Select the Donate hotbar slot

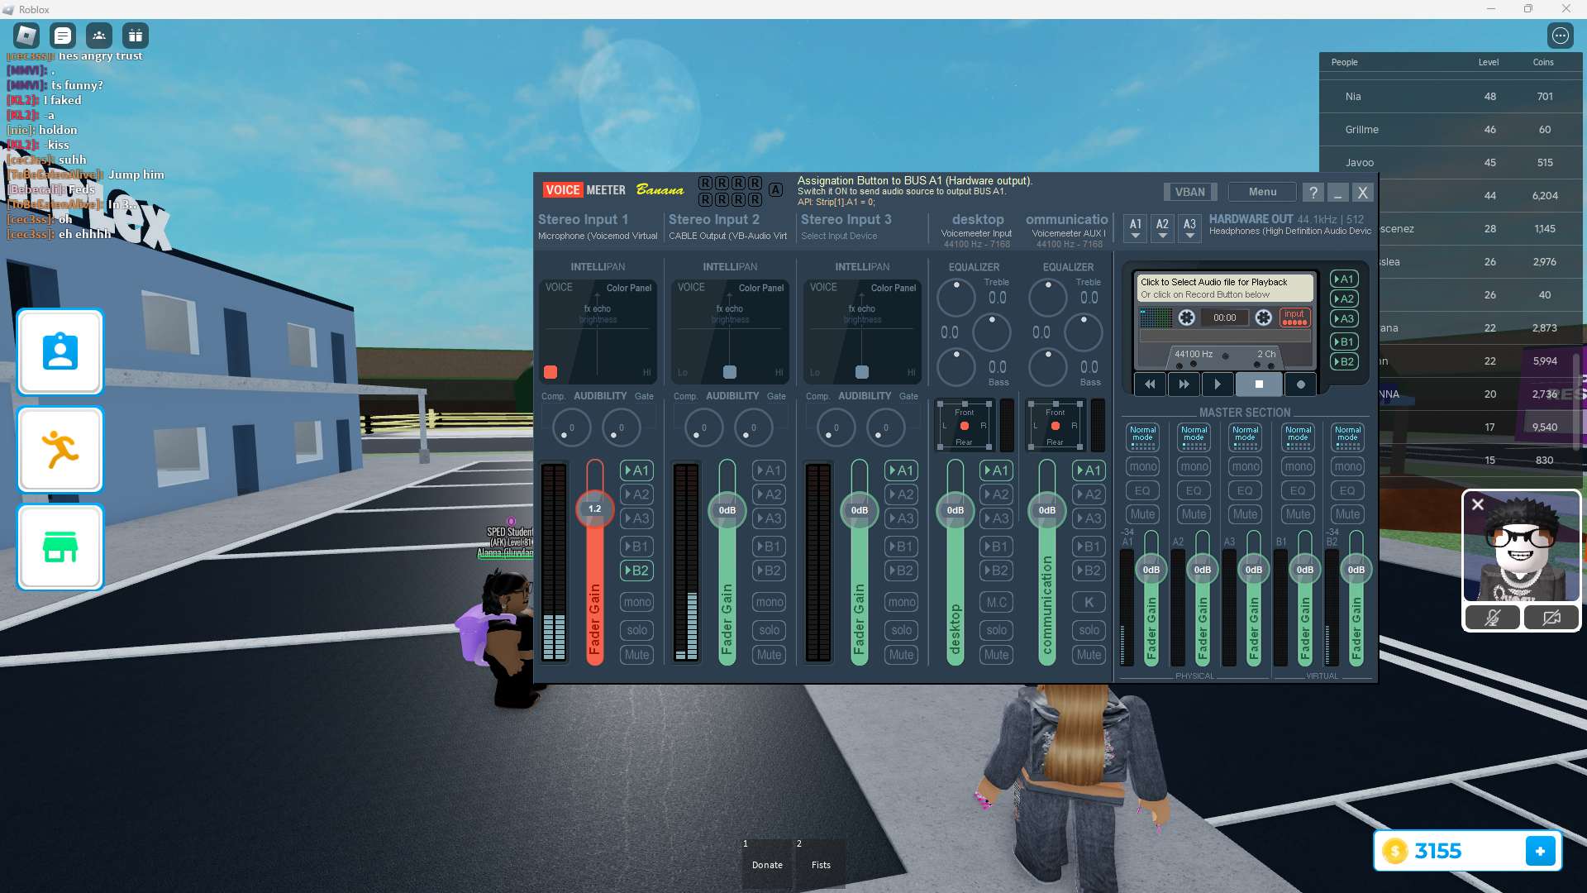[x=767, y=864]
